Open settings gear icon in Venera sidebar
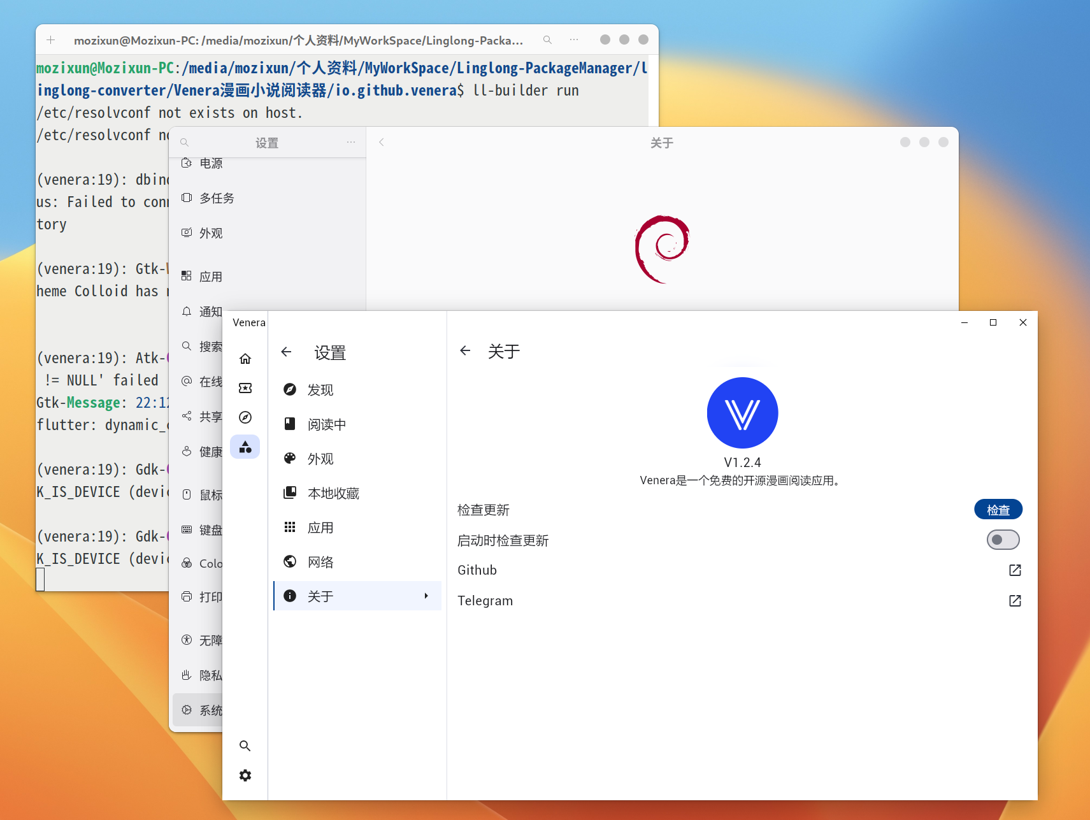Screen dimensions: 1090x820 [x=245, y=775]
